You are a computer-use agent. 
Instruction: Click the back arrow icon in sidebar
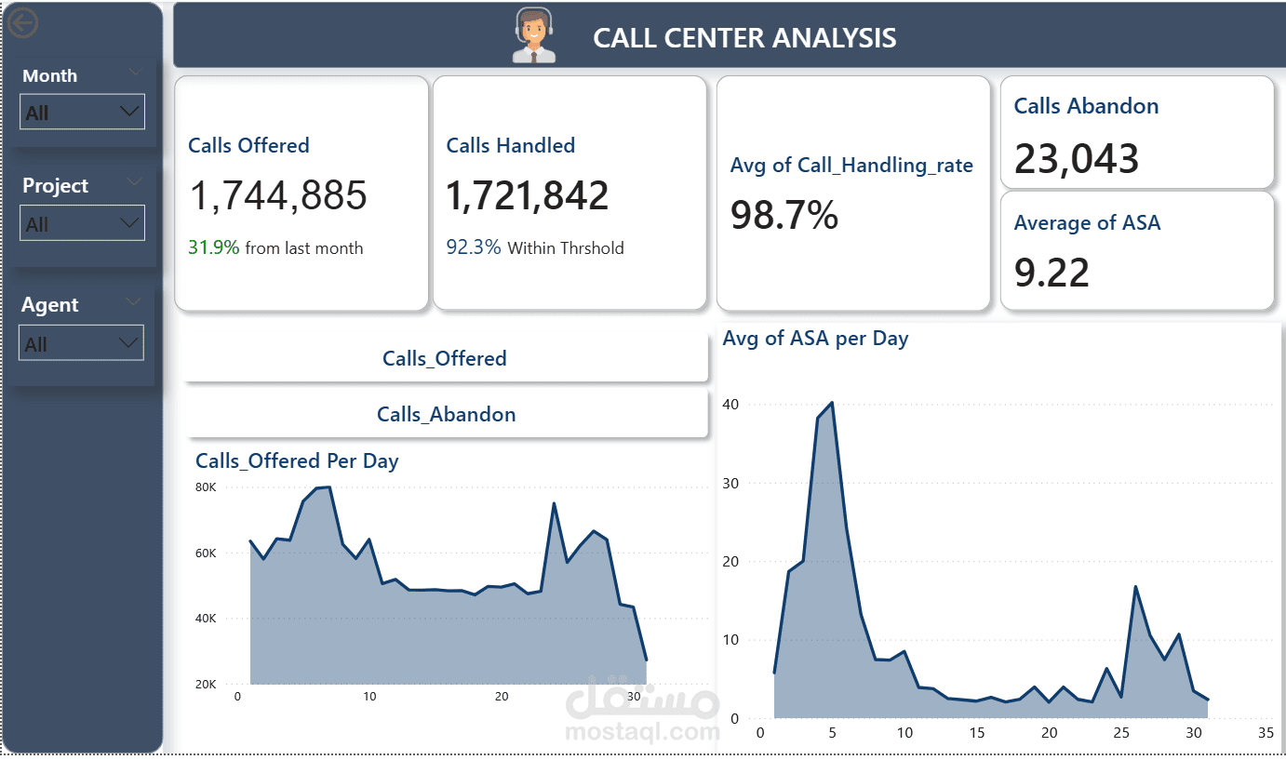coord(22,22)
